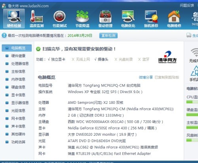Select 其他硬件 sidebar item
Viewport: 198px width, 163px height.
(17, 134)
